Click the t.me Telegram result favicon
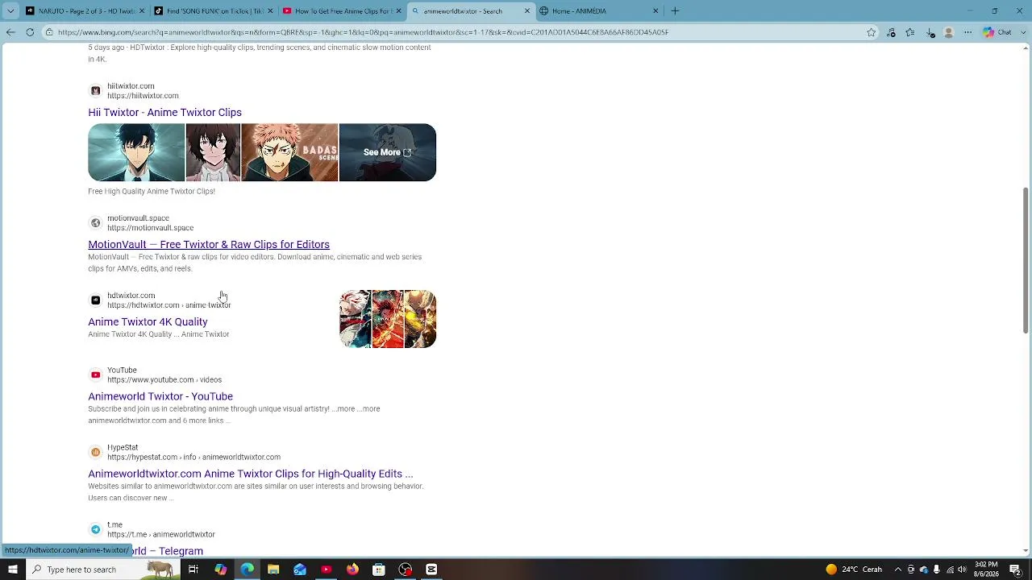 point(95,529)
